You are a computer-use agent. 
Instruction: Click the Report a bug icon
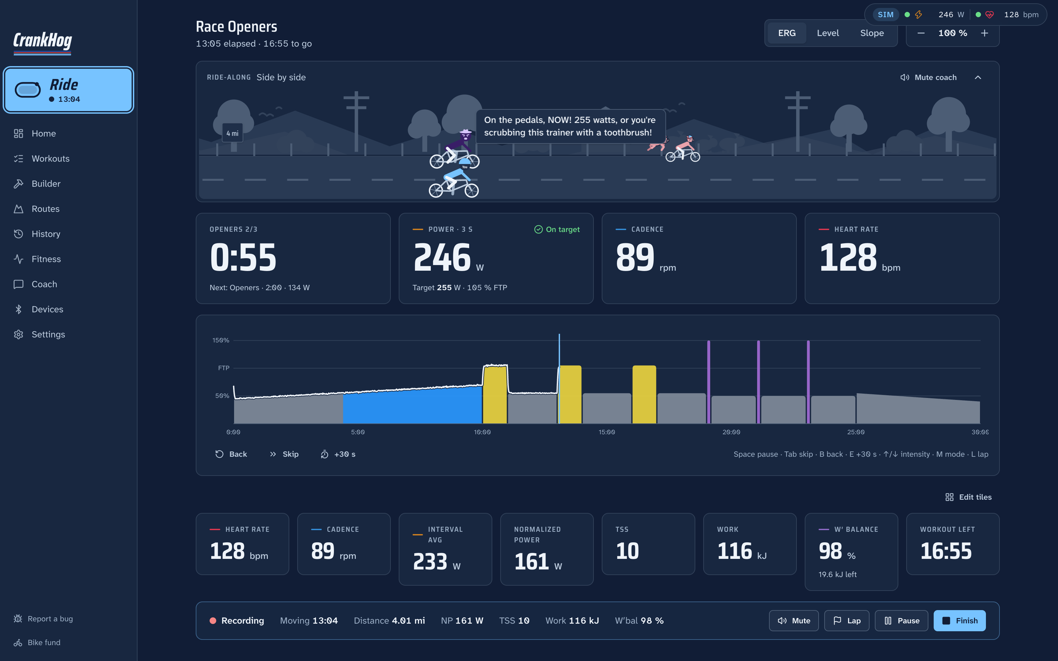[x=18, y=619]
